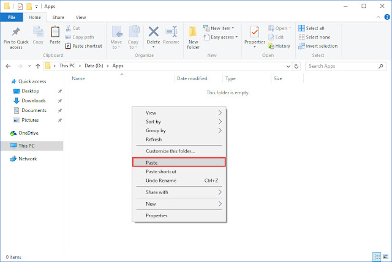Image resolution: width=392 pixels, height=262 pixels.
Task: Go up one folder level arrow
Action: click(x=38, y=66)
